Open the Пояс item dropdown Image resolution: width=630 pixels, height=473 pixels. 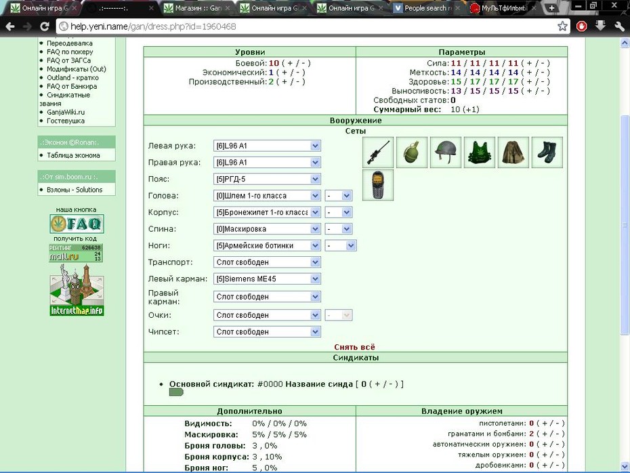267,179
